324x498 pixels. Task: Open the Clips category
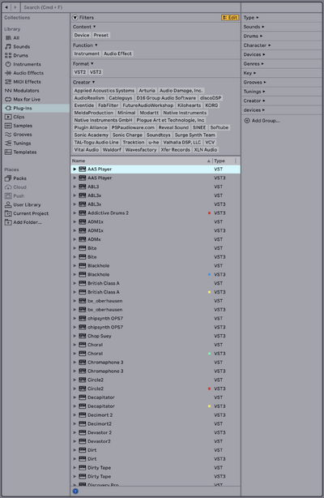(19, 117)
